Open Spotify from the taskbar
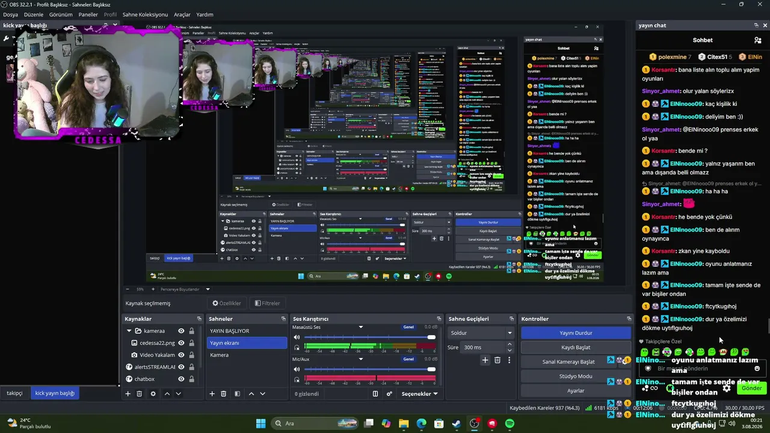Viewport: 770px width, 433px height. point(510,423)
